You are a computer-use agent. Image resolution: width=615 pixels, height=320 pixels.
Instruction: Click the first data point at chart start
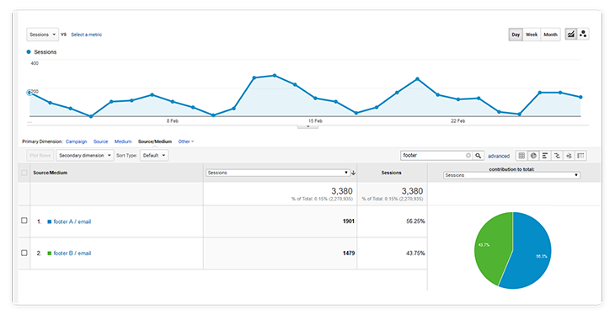(29, 93)
